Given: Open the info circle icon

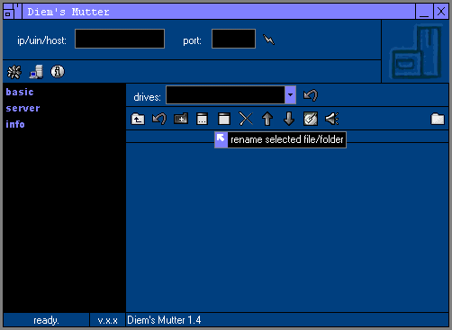Looking at the screenshot, I should click(x=58, y=72).
